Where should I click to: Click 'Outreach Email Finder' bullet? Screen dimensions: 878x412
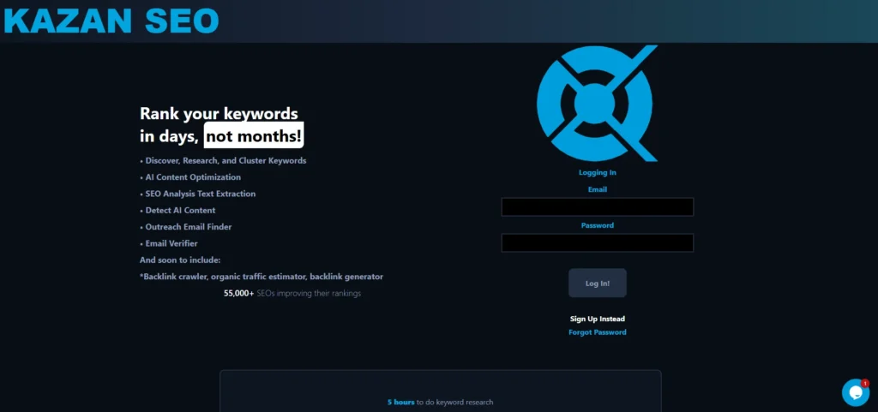pyautogui.click(x=188, y=227)
